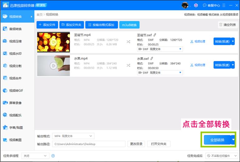
Task: Clear the list with 清空列表
Action: 228,25
